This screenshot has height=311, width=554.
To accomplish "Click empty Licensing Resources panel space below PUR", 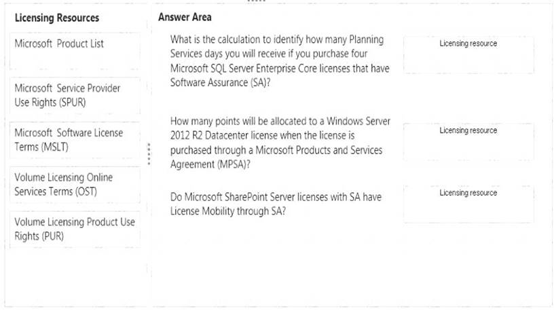I will [x=75, y=278].
